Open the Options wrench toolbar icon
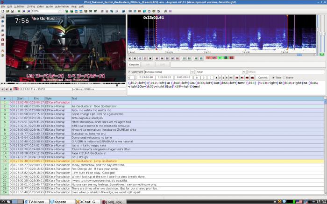This screenshot has width=327, height=204. point(165,11)
